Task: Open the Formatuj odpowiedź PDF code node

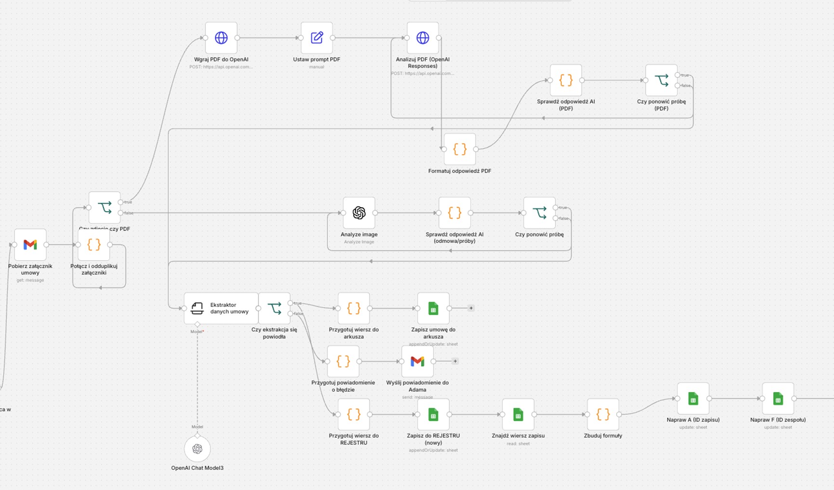Action: [460, 149]
